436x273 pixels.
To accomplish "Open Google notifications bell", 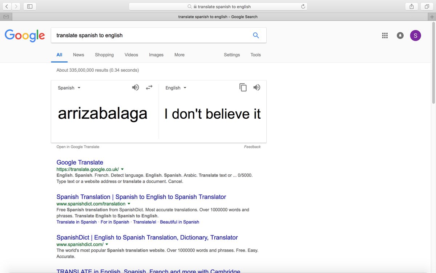I will click(400, 35).
